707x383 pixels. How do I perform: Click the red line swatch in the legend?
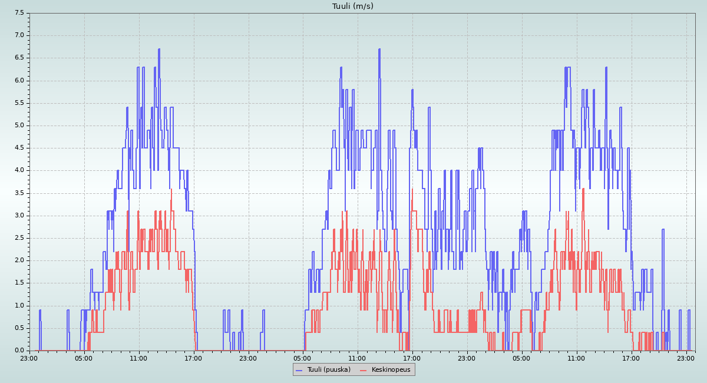[363, 369]
